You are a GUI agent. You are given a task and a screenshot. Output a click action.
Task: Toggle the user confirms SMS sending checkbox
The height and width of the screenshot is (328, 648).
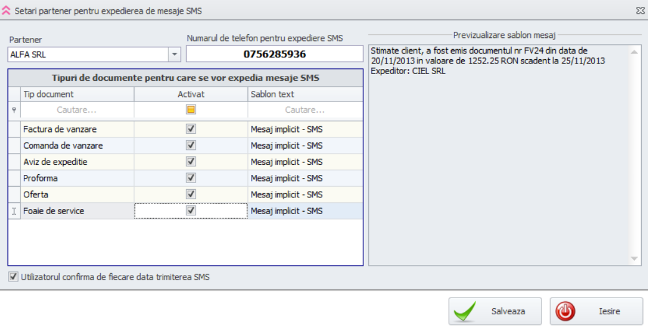[x=14, y=277]
